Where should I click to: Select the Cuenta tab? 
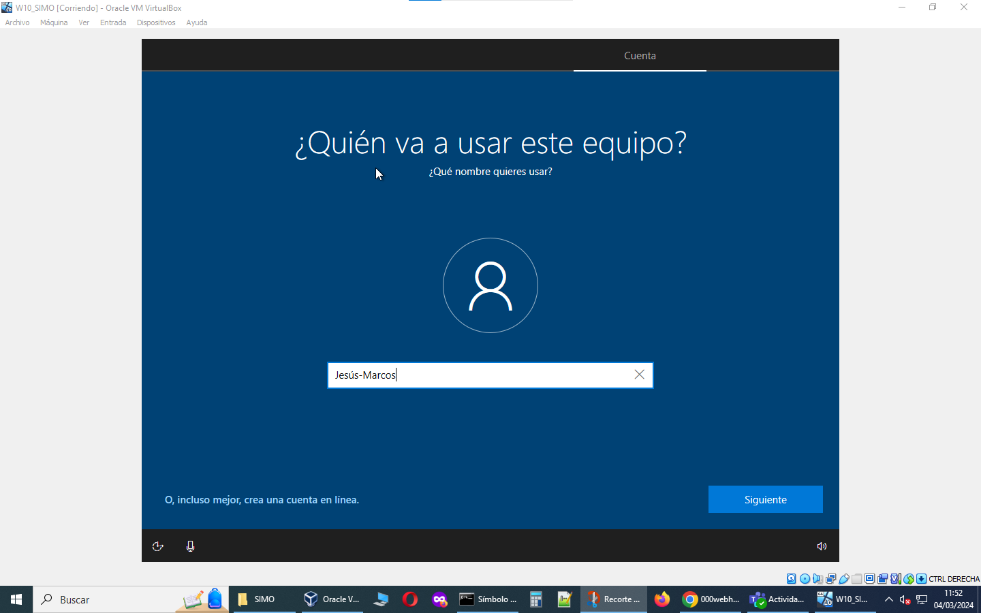[640, 56]
